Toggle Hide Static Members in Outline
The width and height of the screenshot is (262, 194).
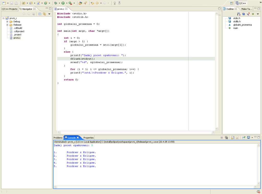[248, 14]
